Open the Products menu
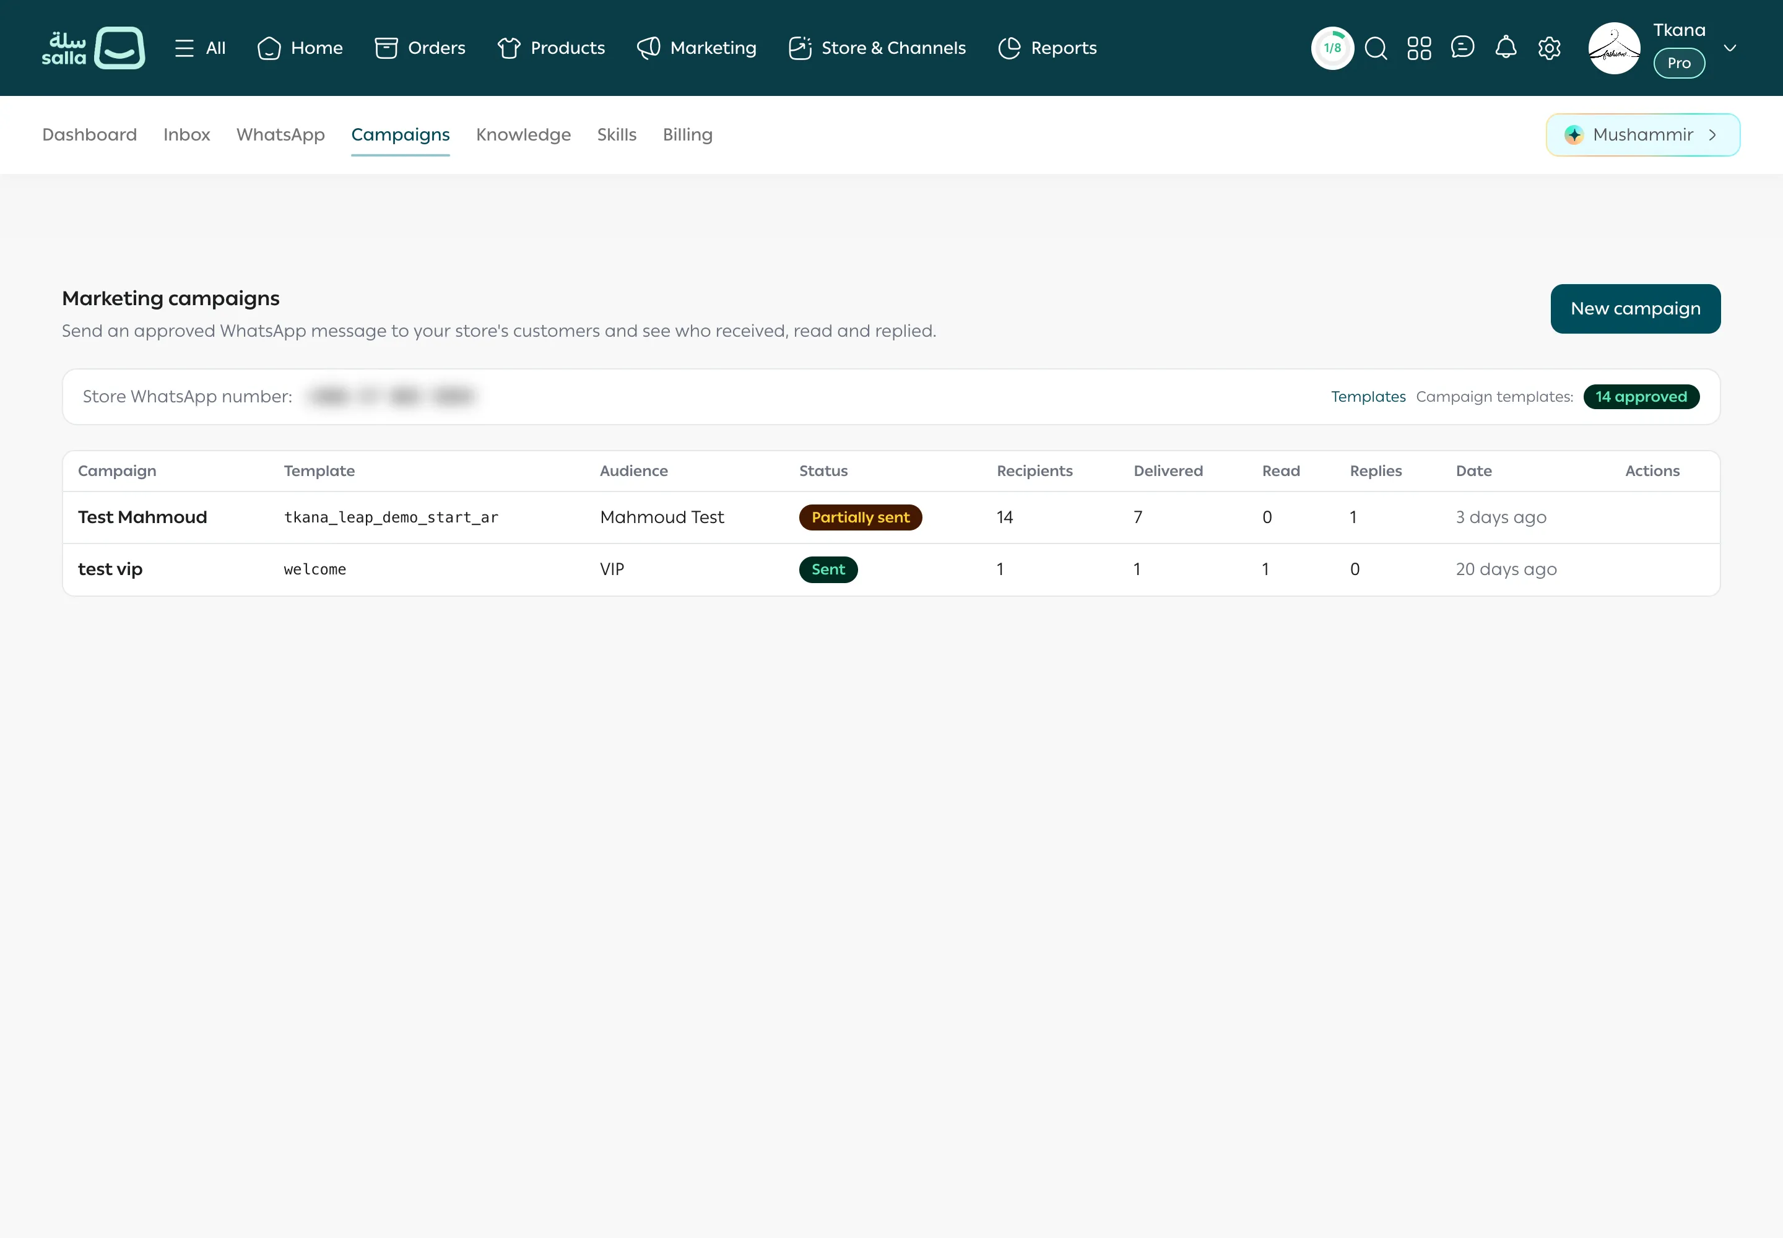Screen dimensions: 1783x1238 click(551, 48)
